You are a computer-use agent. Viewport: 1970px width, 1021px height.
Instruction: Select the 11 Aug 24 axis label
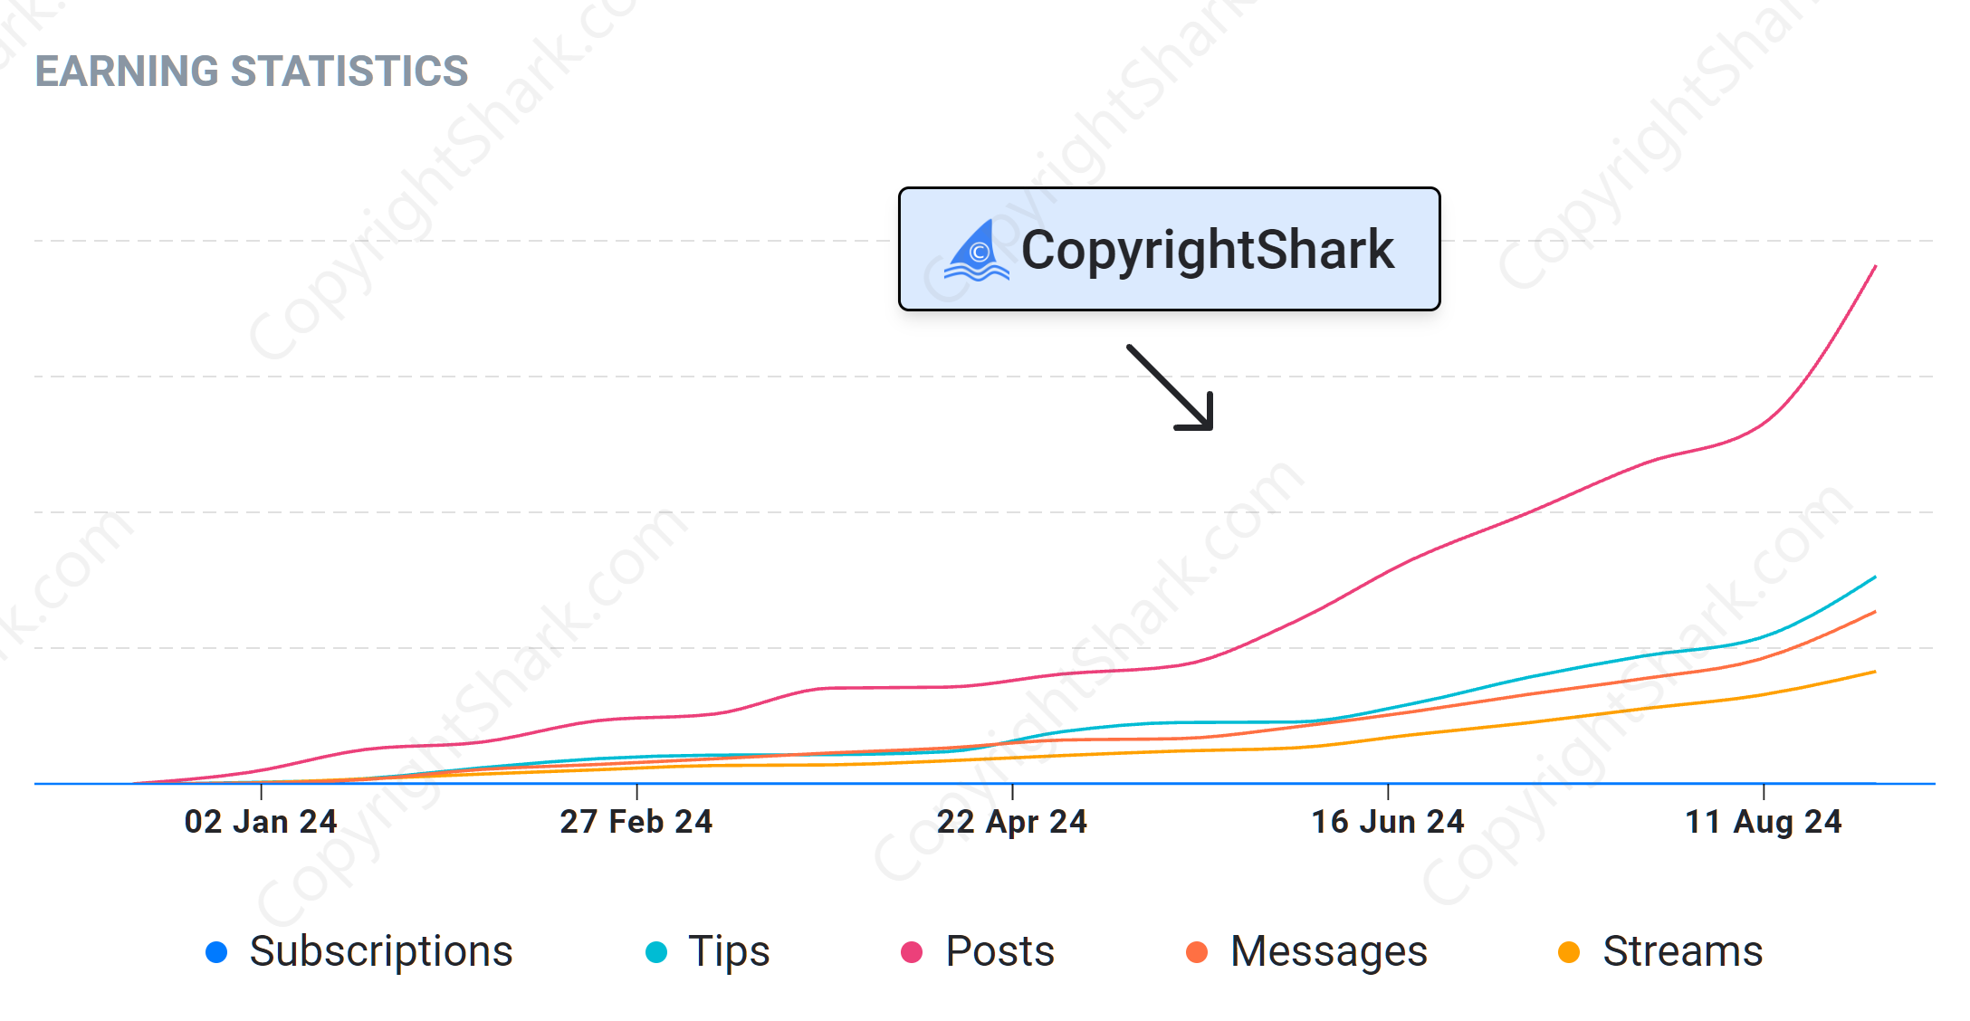pyautogui.click(x=1764, y=822)
